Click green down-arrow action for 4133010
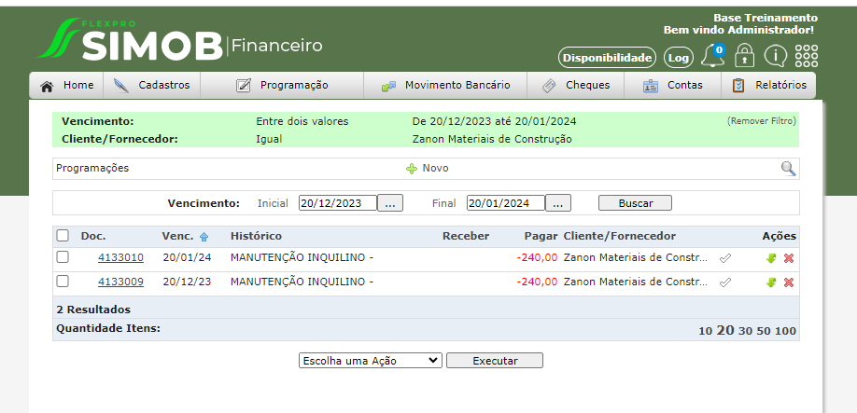The width and height of the screenshot is (857, 413). pos(771,258)
